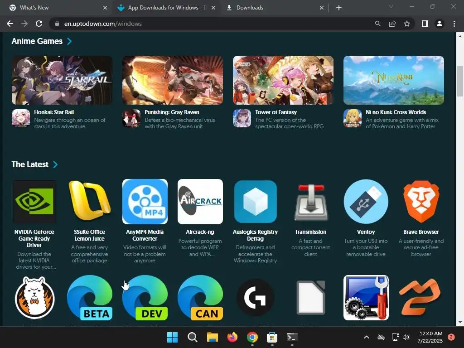The width and height of the screenshot is (464, 348).
Task: Click Honkai: Star Rail small avatar icon
Action: click(21, 118)
